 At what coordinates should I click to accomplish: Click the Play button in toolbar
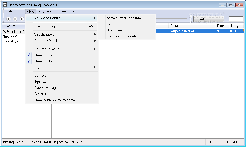tap(22, 19)
